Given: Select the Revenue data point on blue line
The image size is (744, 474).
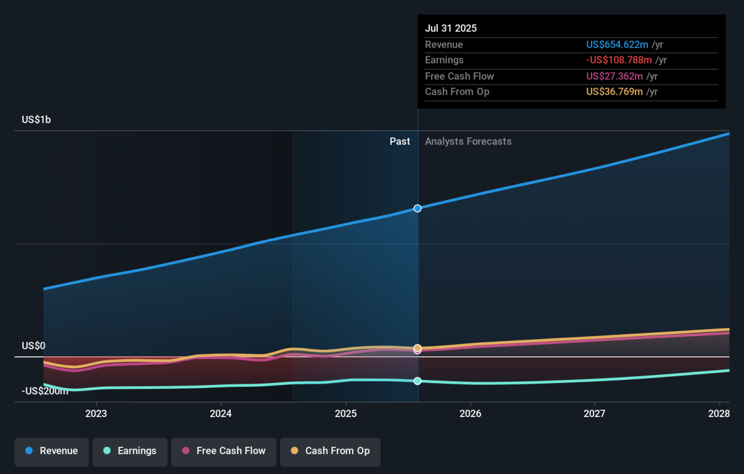Looking at the screenshot, I should [x=417, y=209].
